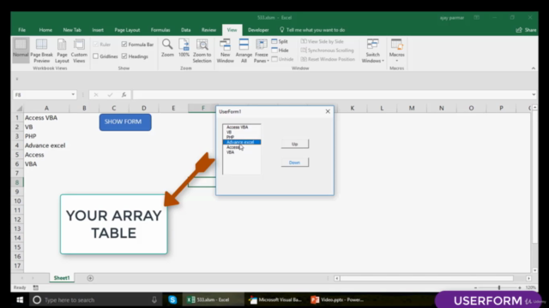Split the worksheet window
This screenshot has height=308, width=549.
[280, 41]
